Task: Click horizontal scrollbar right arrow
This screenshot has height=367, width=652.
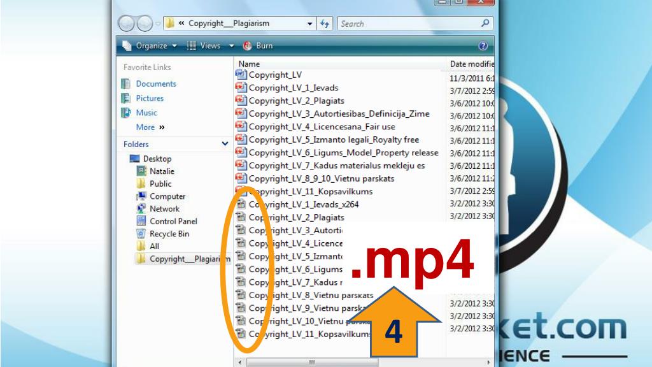Action: (488, 363)
